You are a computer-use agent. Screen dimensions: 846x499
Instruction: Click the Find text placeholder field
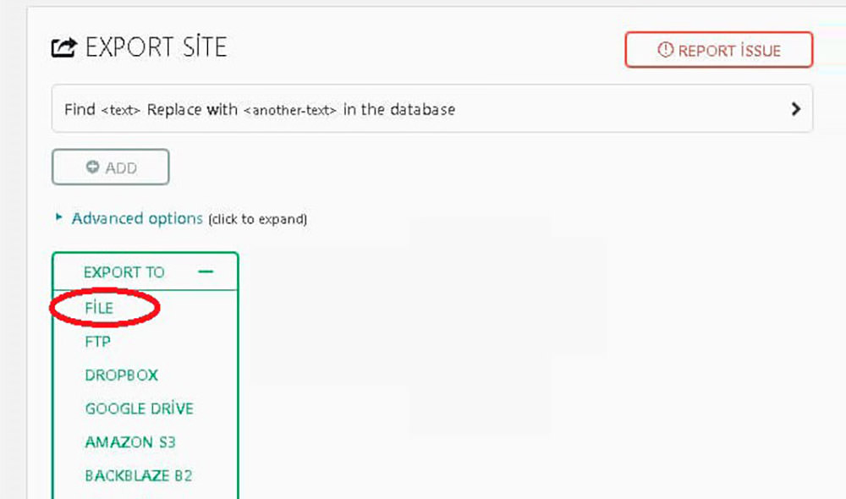click(120, 110)
